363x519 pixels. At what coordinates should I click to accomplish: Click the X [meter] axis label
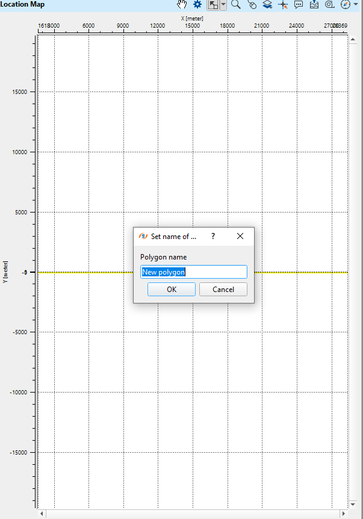[x=192, y=19]
